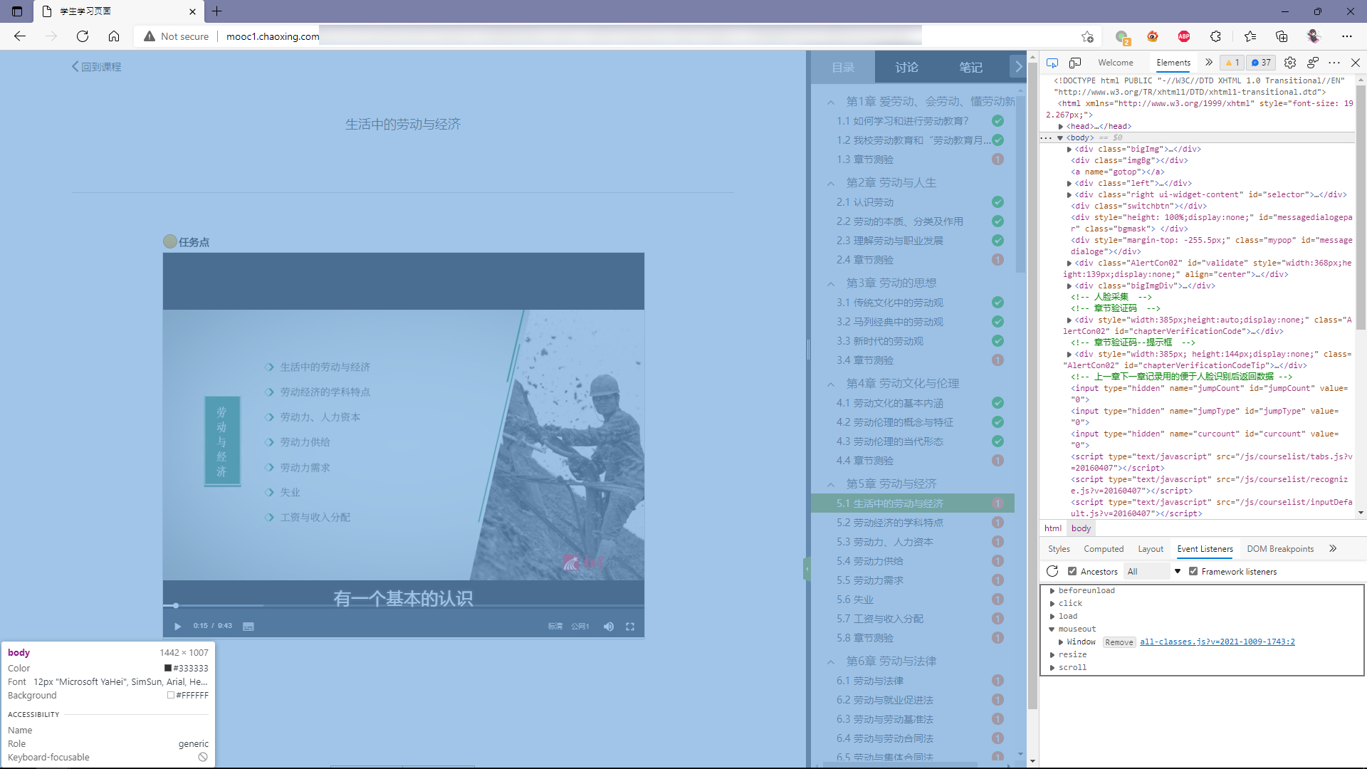The image size is (1367, 769).
Task: Collapse the mouseout event listener
Action: tap(1052, 629)
